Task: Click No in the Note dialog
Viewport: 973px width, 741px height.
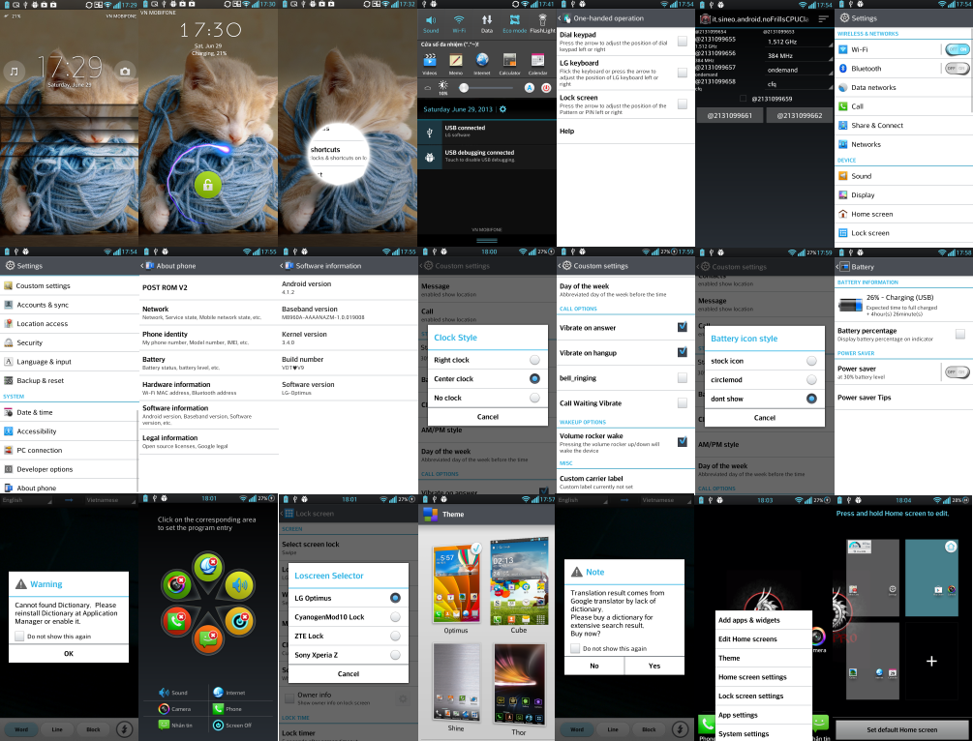Action: [594, 666]
